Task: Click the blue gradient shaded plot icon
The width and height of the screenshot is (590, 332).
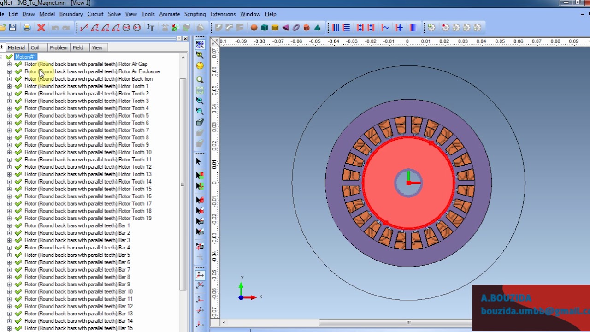Action: (x=413, y=28)
